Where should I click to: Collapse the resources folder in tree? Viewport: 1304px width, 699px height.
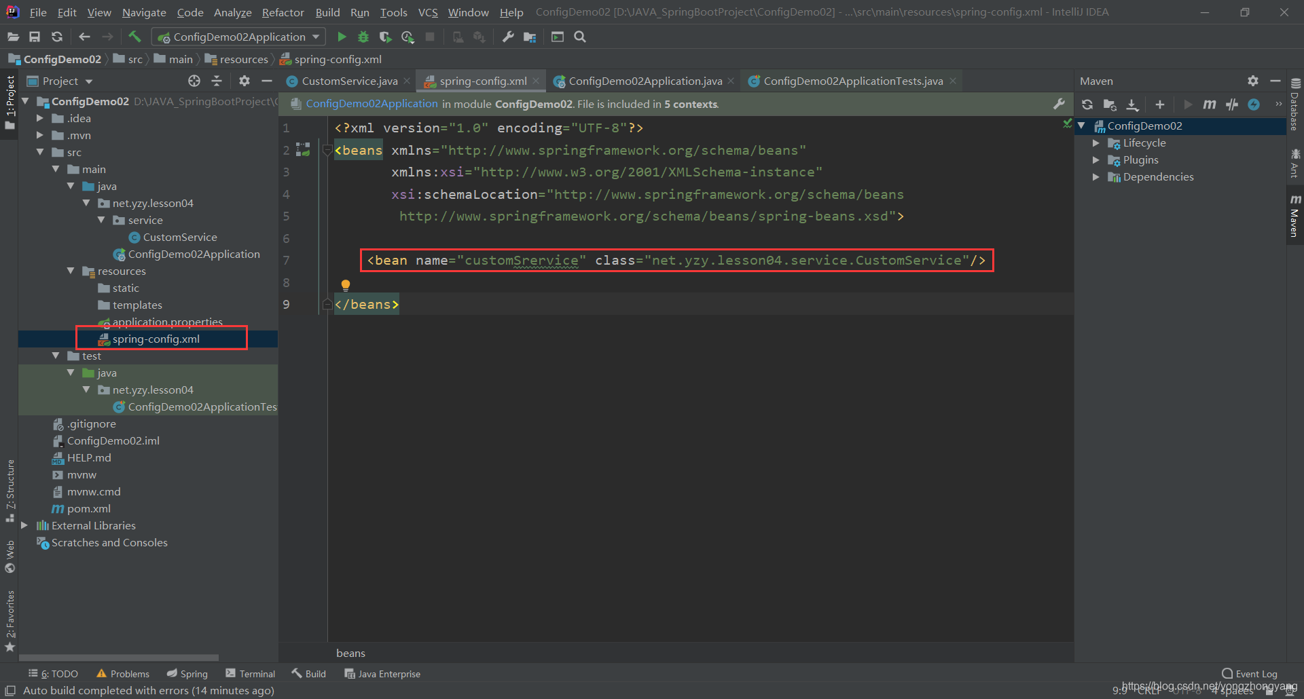[x=71, y=271]
